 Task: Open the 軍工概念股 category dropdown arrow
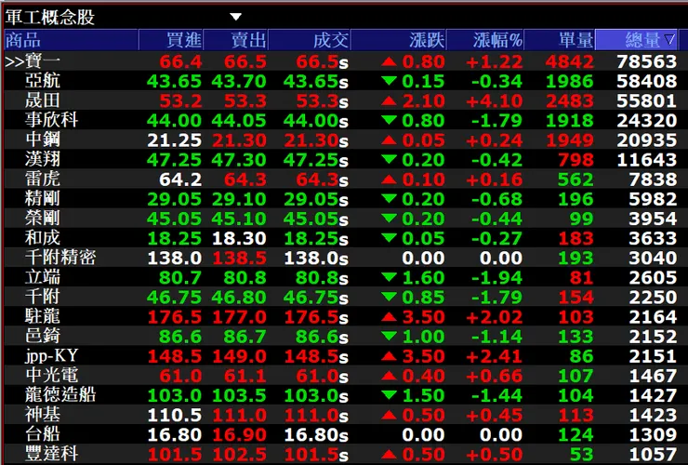click(235, 17)
